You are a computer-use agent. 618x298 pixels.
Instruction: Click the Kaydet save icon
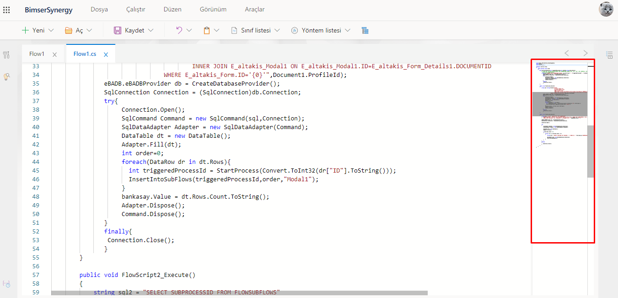point(118,30)
